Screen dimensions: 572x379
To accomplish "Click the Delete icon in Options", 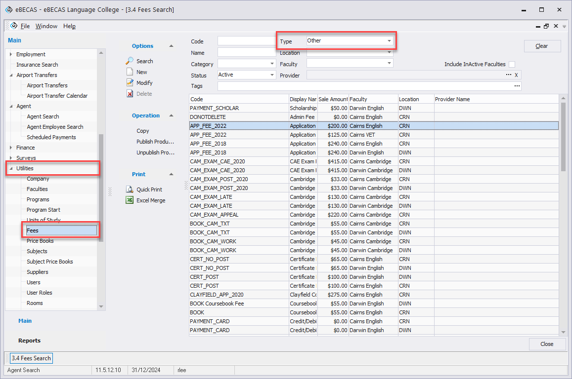I will [x=130, y=94].
